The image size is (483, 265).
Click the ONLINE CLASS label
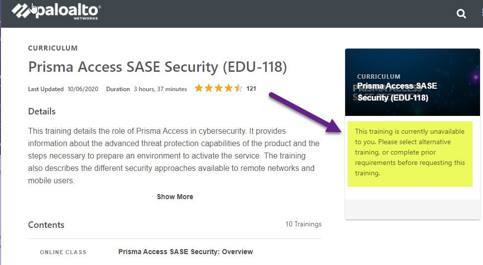point(63,252)
